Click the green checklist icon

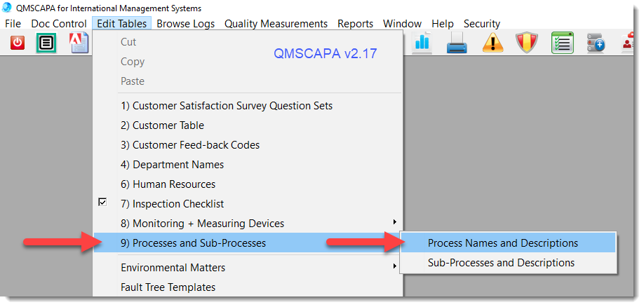(562, 43)
